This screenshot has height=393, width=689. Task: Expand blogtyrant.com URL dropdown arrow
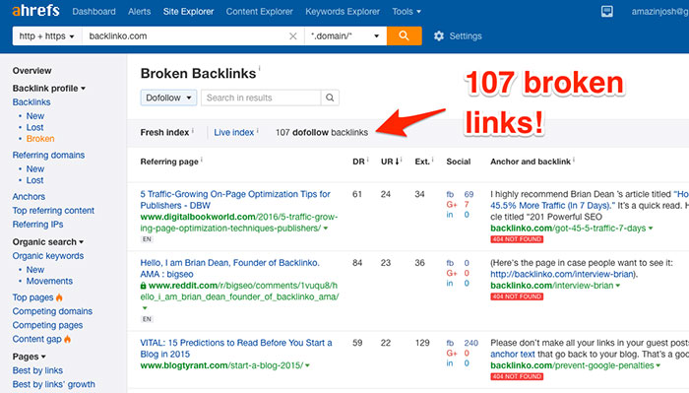[x=307, y=365]
